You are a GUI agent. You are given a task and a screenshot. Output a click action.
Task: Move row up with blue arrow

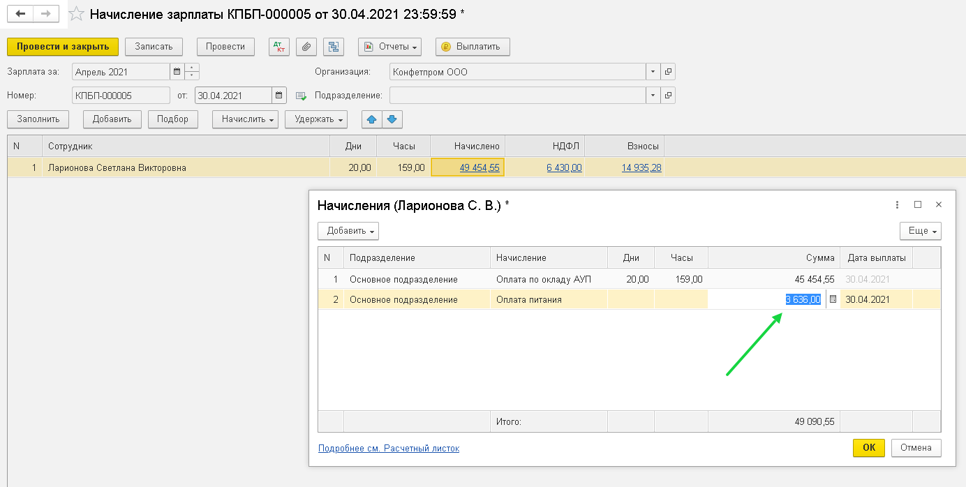tap(371, 119)
